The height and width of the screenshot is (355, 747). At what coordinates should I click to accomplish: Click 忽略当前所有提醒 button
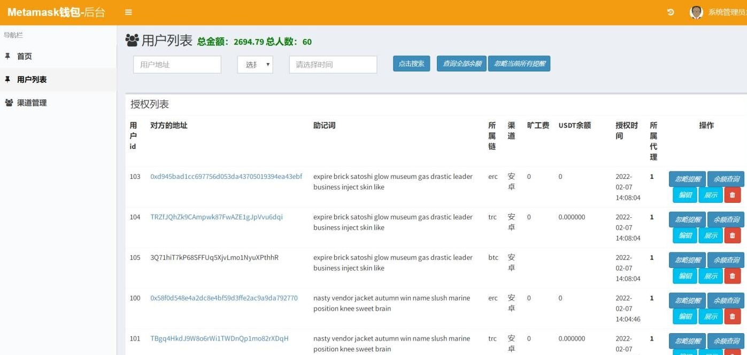point(519,64)
